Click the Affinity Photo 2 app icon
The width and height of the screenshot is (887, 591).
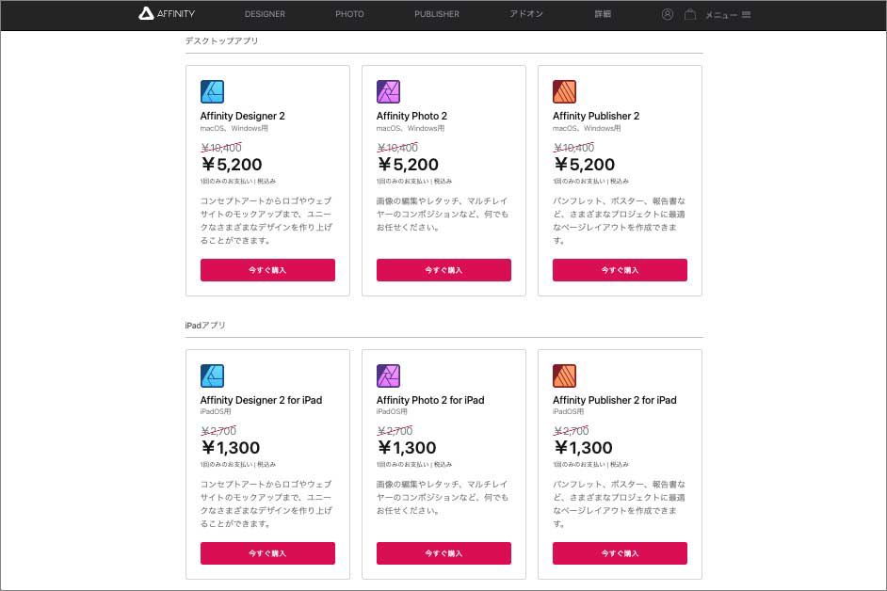point(388,91)
